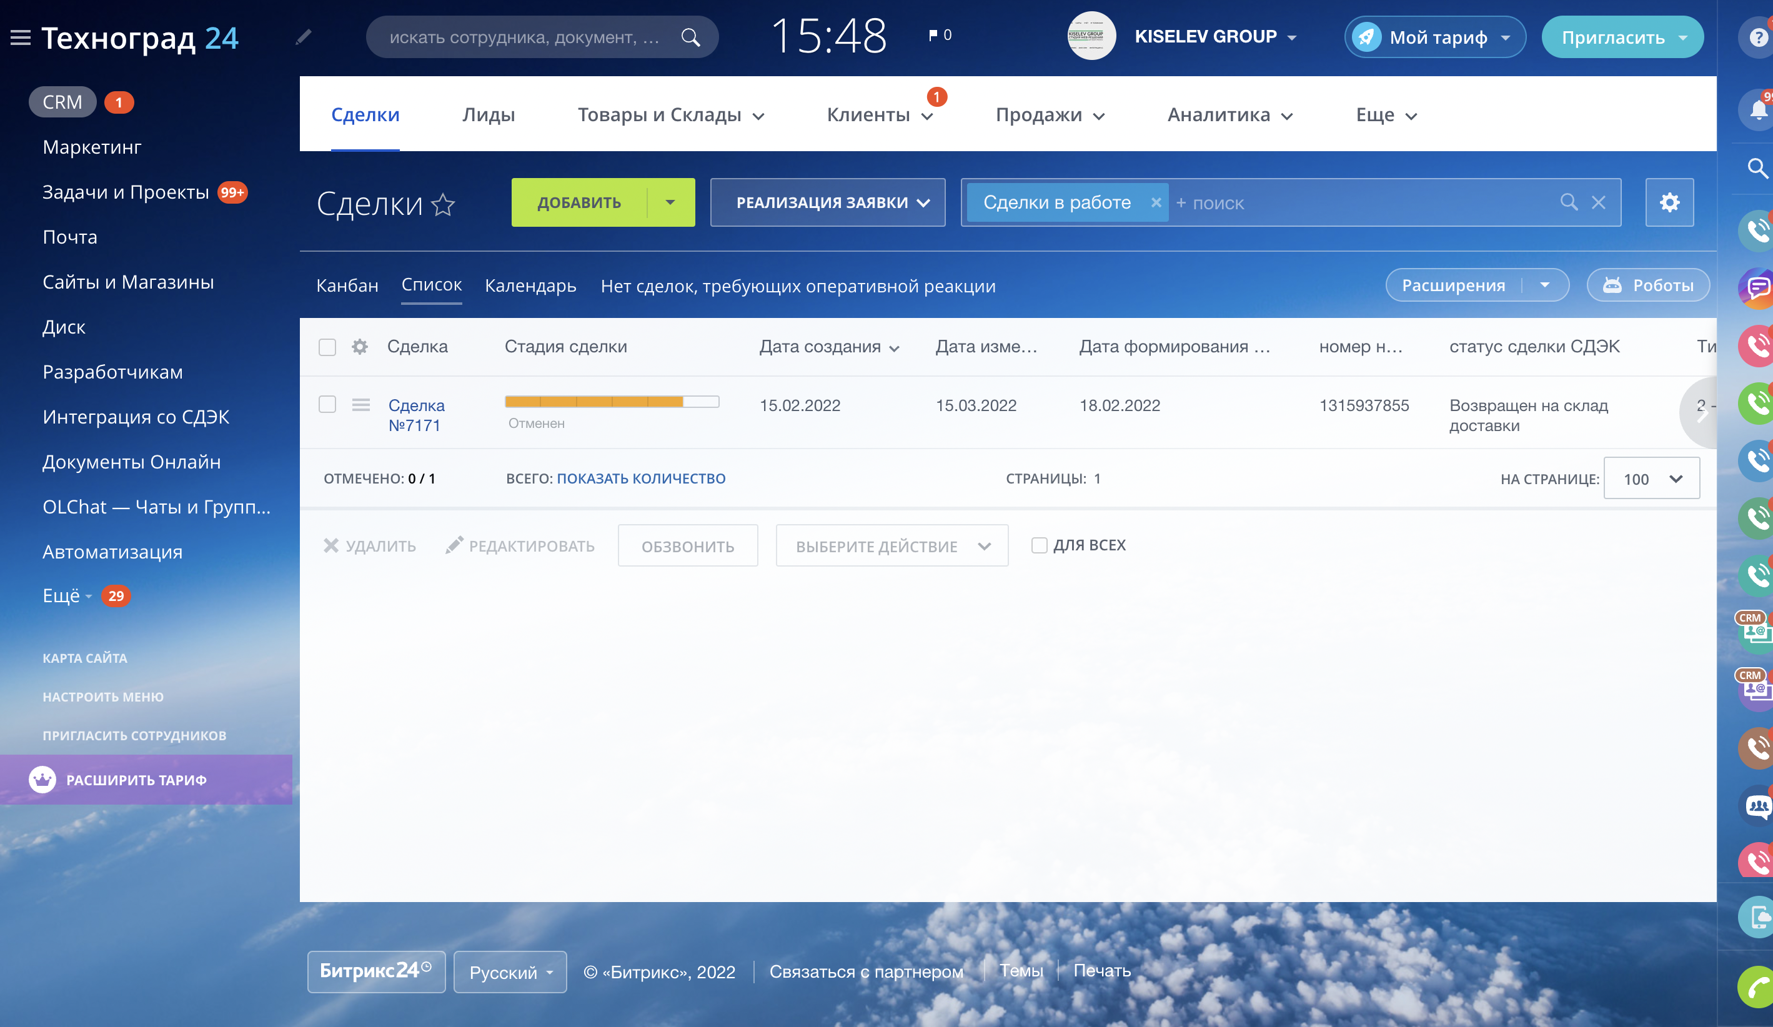Click the rocket icon in Мой тариф

point(1366,37)
